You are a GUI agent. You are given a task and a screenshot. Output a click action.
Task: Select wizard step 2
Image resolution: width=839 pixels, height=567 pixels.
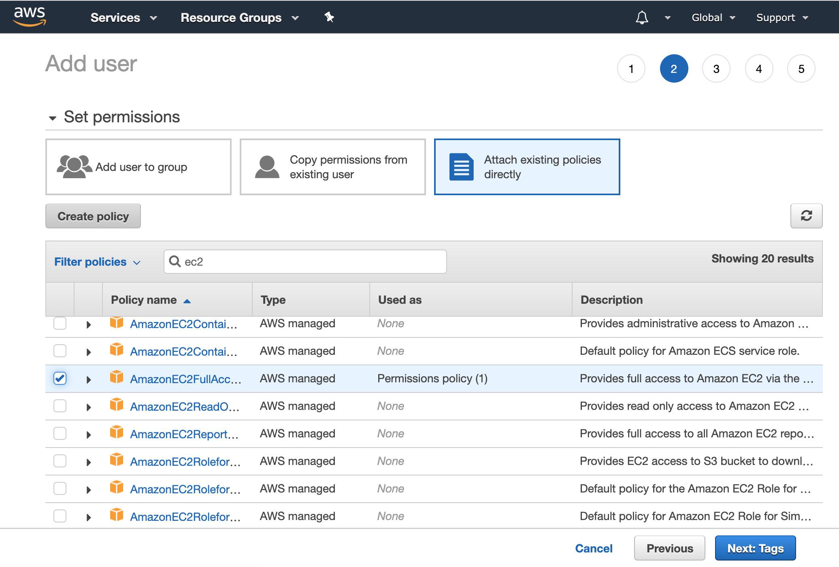[674, 68]
